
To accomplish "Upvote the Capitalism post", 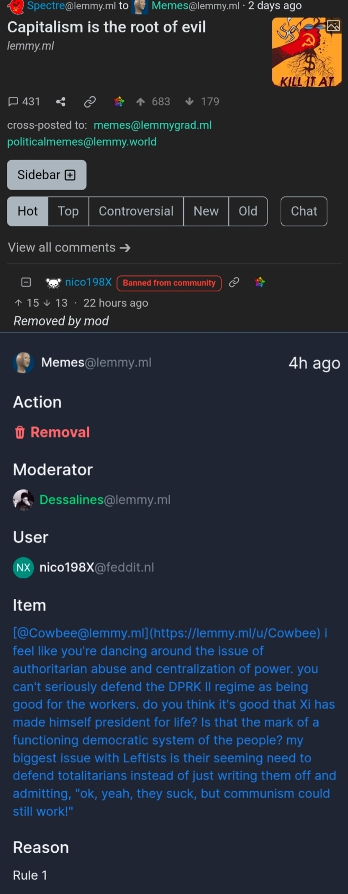I will coord(140,102).
